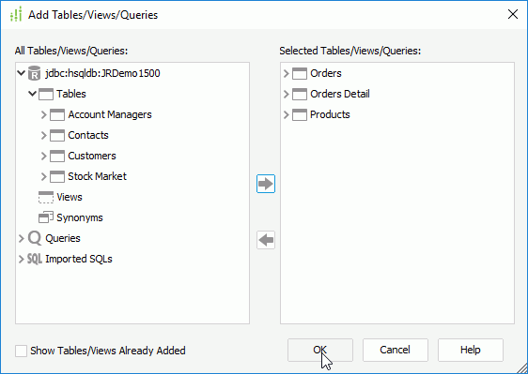Viewport: 528px width, 374px height.
Task: Expand the Queries node
Action: click(x=22, y=238)
